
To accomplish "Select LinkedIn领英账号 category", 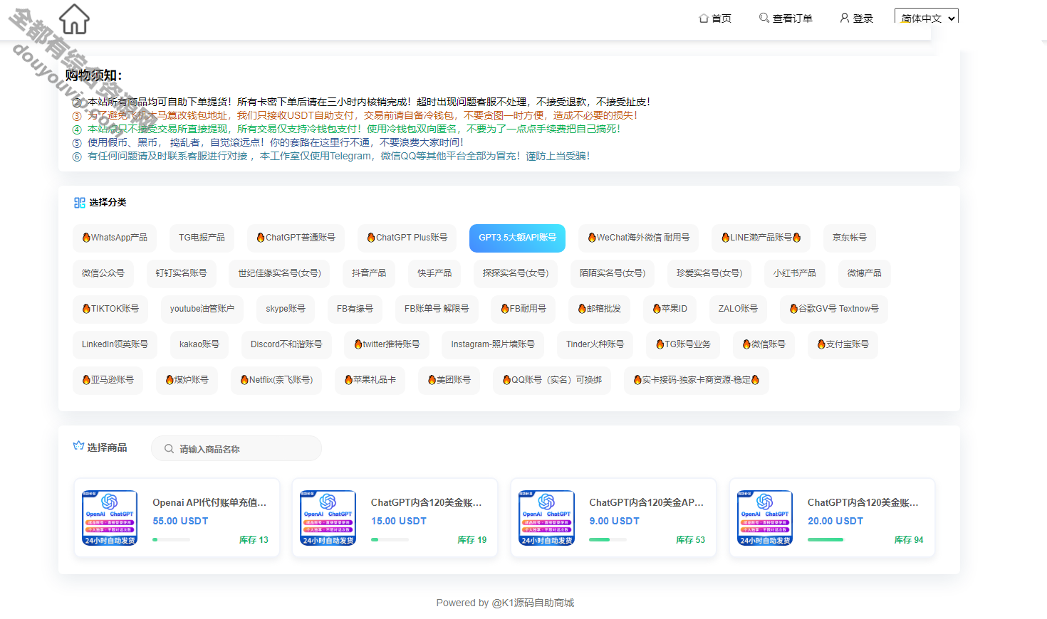I will click(x=115, y=344).
